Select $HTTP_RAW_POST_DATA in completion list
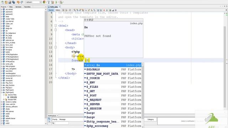This screenshot has height=128, width=228. 113,74
